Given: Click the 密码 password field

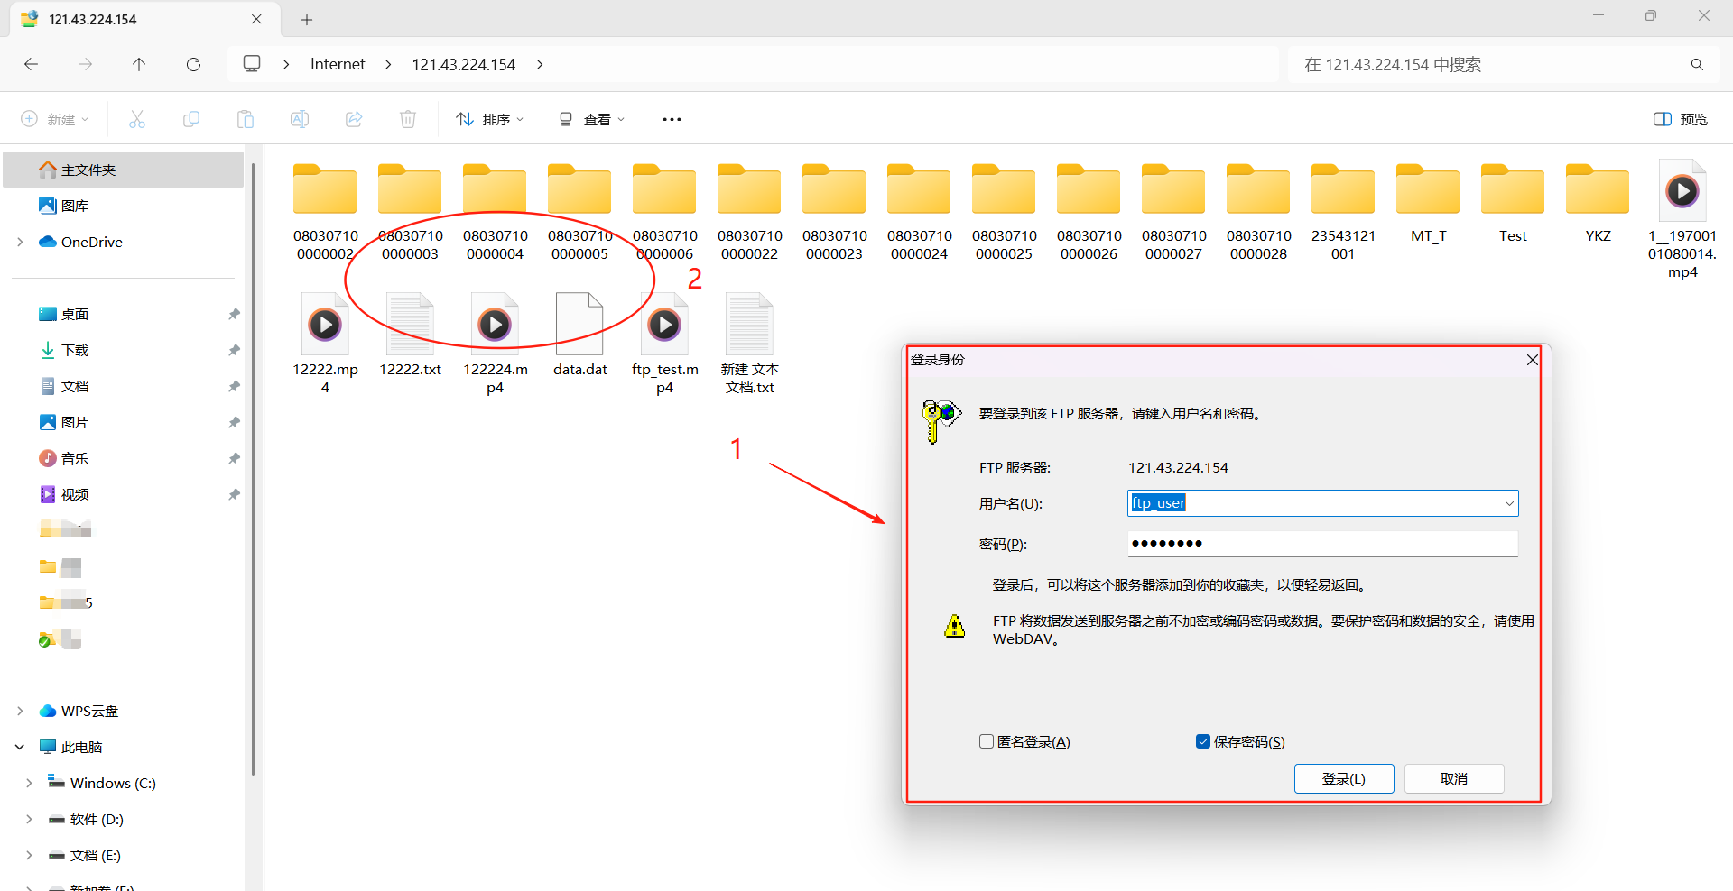Looking at the screenshot, I should point(1322,543).
